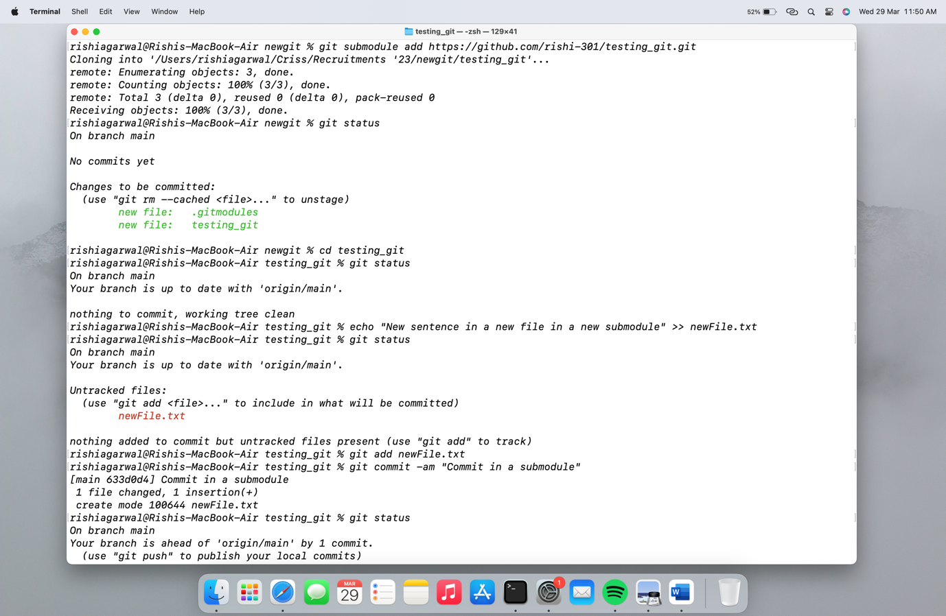Screen dimensions: 946x616
Task: Open the Window menu
Action: pos(164,11)
